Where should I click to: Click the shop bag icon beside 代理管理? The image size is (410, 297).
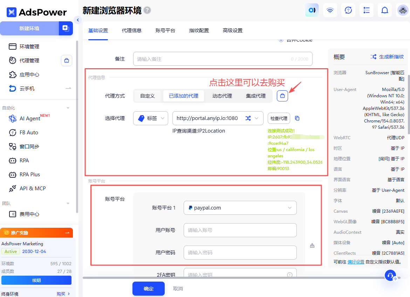[67, 61]
